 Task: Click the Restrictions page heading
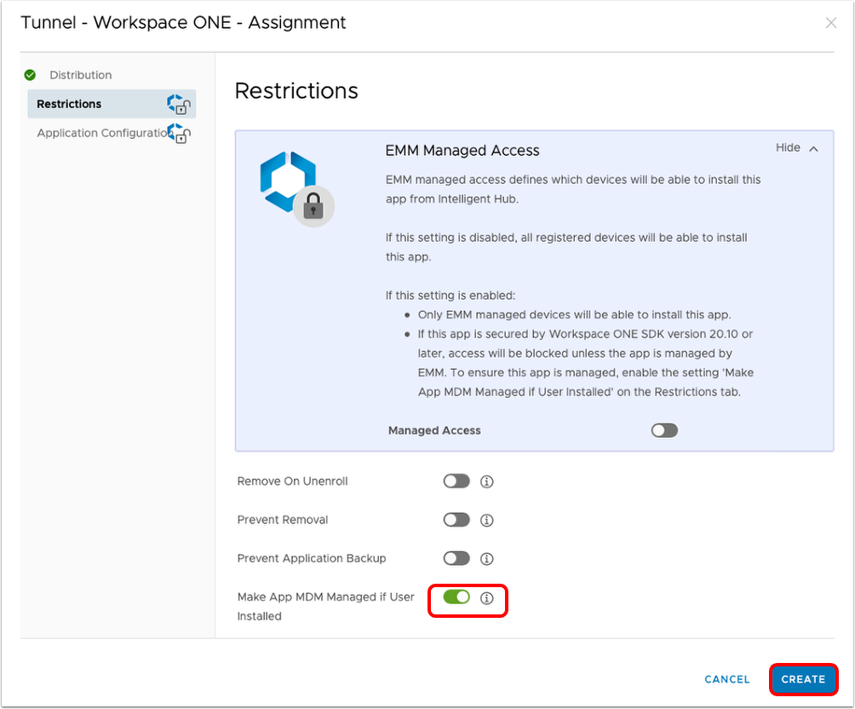click(296, 91)
